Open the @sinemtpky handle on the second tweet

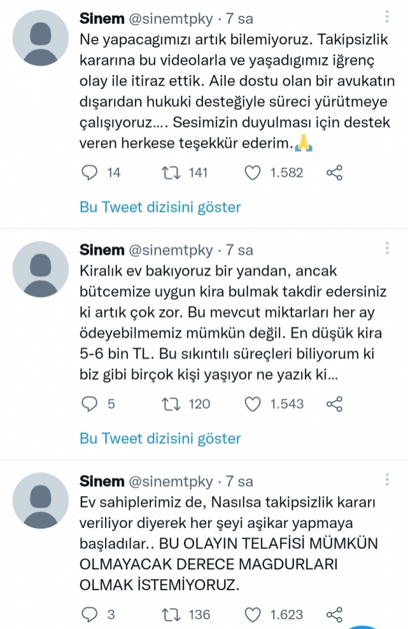click(168, 250)
